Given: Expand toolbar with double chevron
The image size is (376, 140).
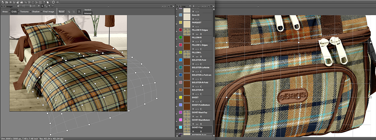Looking at the screenshot, I should pyautogui.click(x=57, y=2).
